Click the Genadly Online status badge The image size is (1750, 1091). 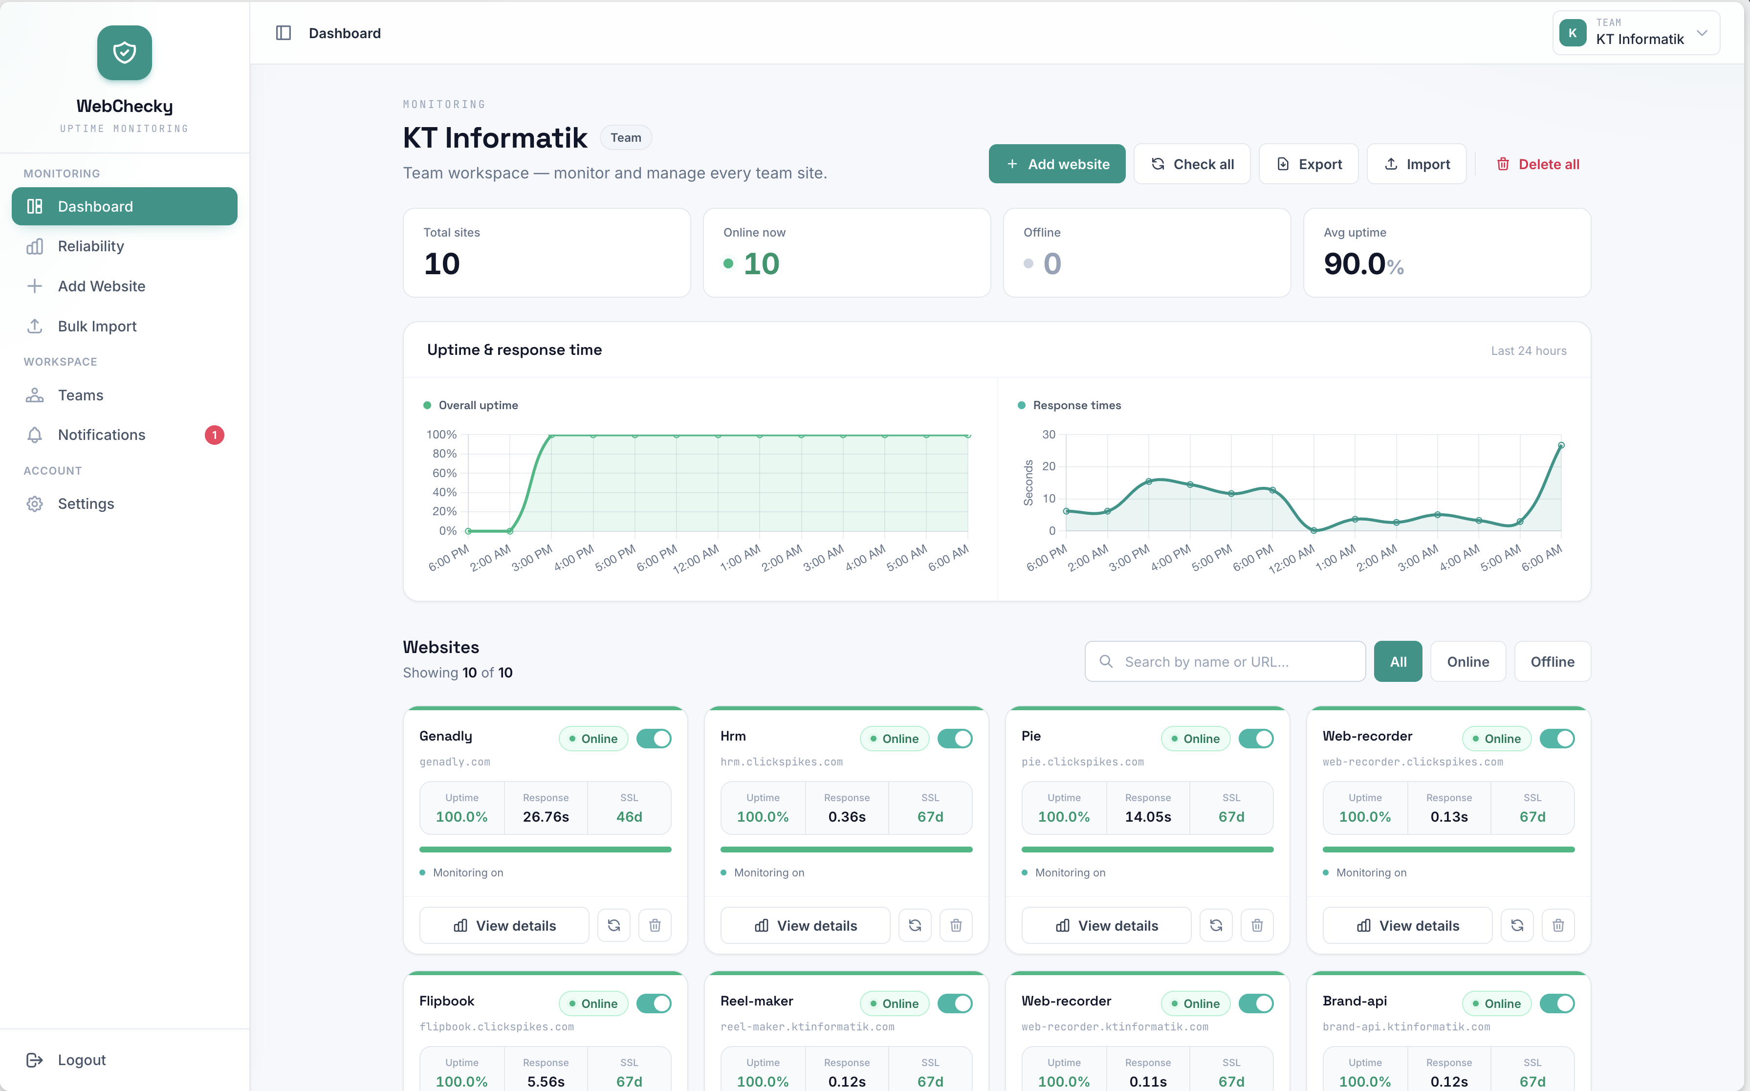click(x=593, y=738)
